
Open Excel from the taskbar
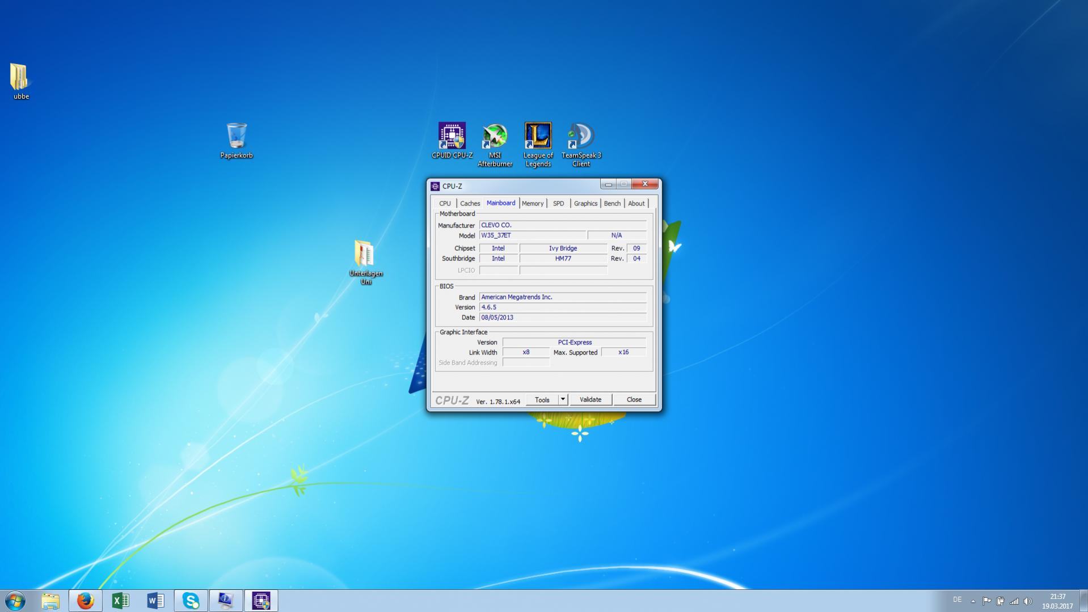(x=121, y=601)
